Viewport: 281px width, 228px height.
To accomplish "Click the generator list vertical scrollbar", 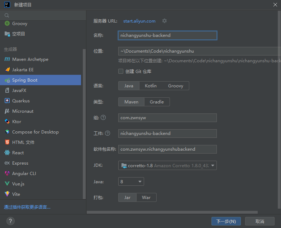I will tap(84, 124).
